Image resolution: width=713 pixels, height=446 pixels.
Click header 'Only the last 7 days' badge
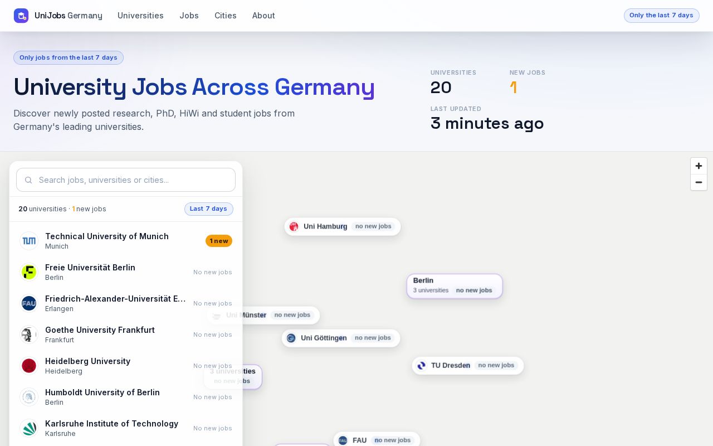point(661,16)
